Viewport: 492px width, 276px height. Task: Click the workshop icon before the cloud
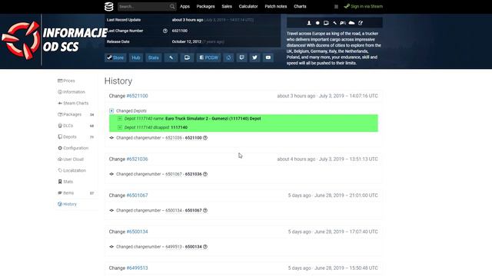click(x=343, y=23)
